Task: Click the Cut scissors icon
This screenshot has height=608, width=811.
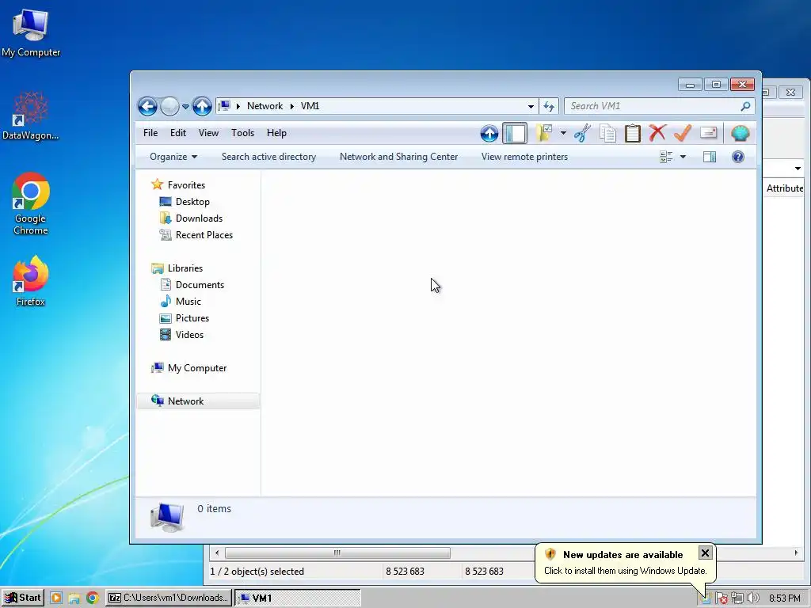Action: click(x=582, y=133)
